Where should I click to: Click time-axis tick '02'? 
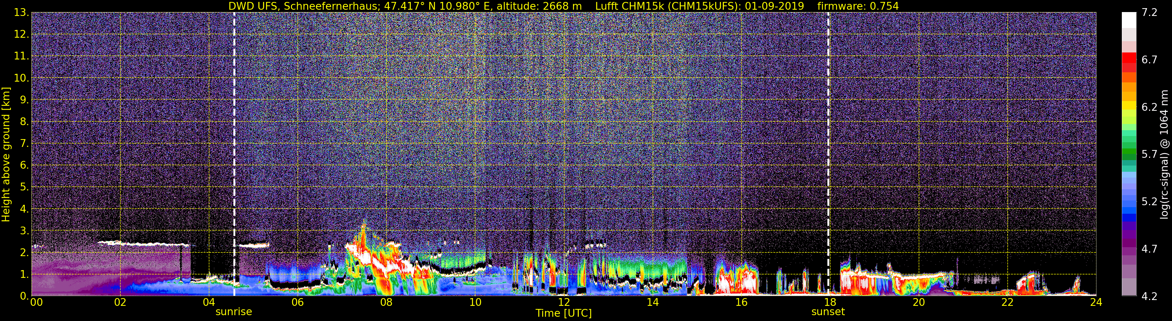[120, 303]
